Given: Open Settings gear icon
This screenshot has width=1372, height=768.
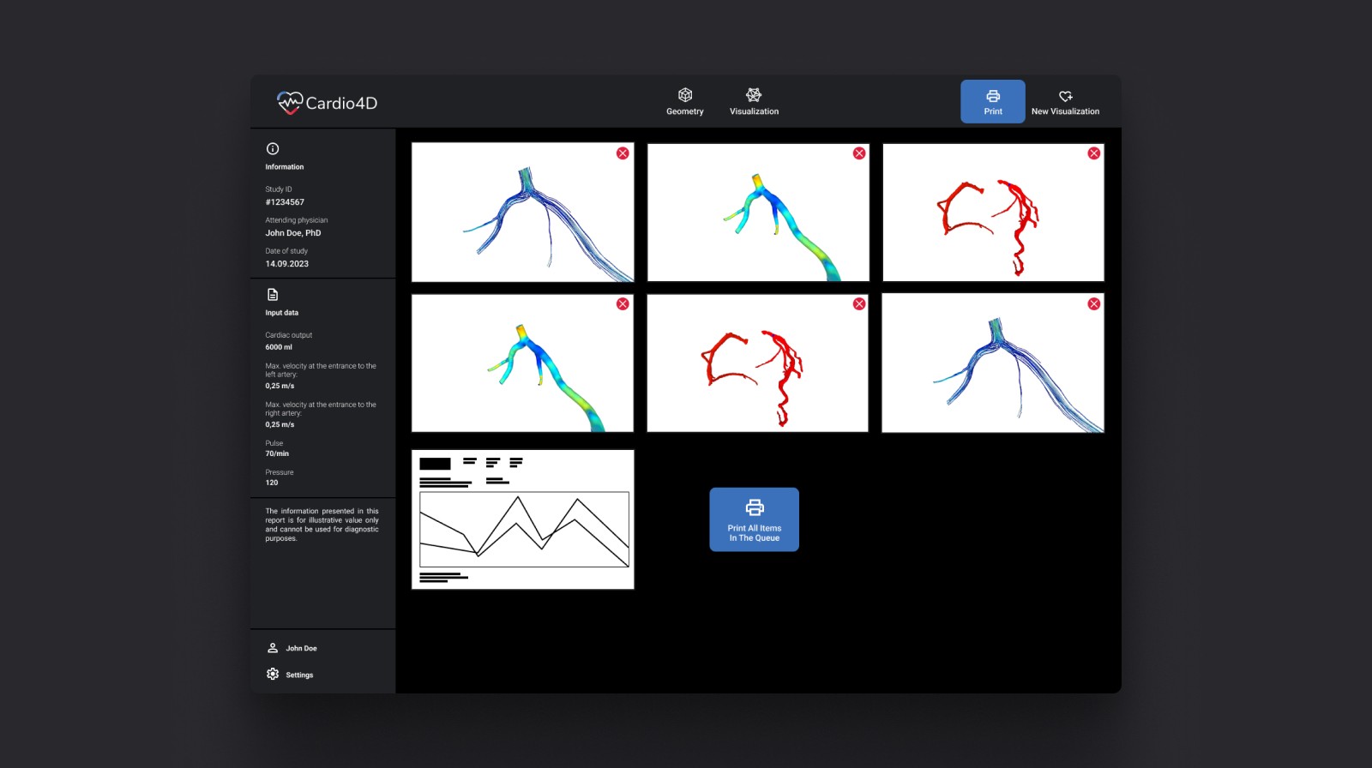Looking at the screenshot, I should coord(273,674).
